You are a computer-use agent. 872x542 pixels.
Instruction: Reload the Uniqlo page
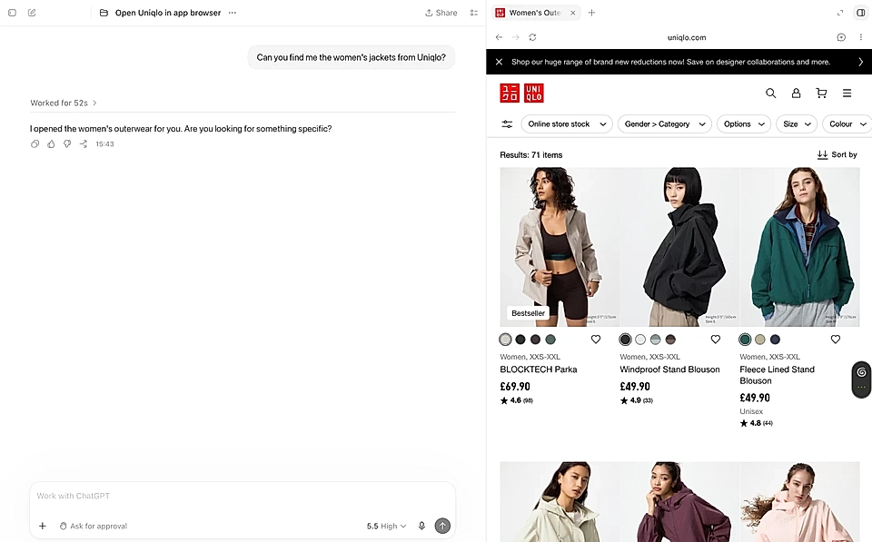coord(533,37)
